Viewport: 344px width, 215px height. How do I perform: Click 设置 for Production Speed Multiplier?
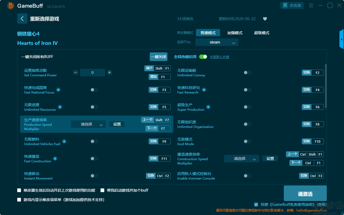pos(117,124)
